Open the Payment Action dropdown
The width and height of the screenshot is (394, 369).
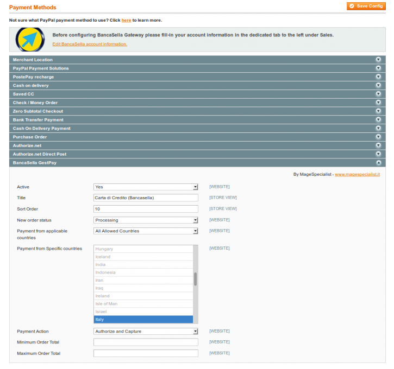tap(146, 331)
